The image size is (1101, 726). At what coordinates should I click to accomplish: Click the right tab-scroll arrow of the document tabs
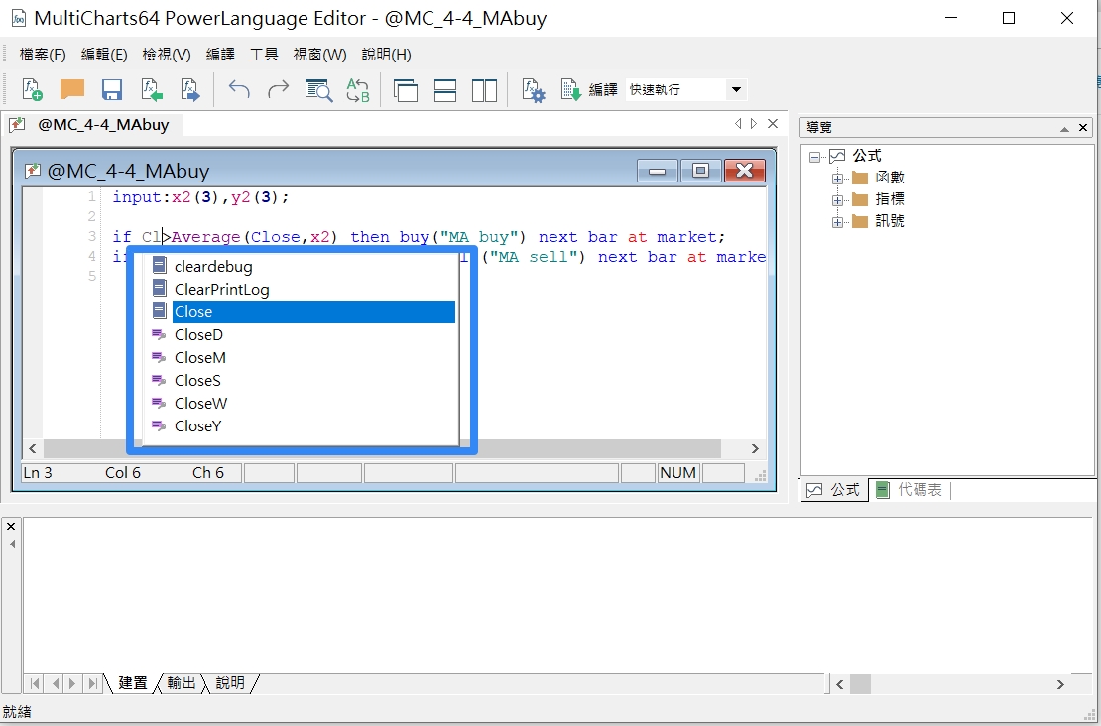coord(754,124)
